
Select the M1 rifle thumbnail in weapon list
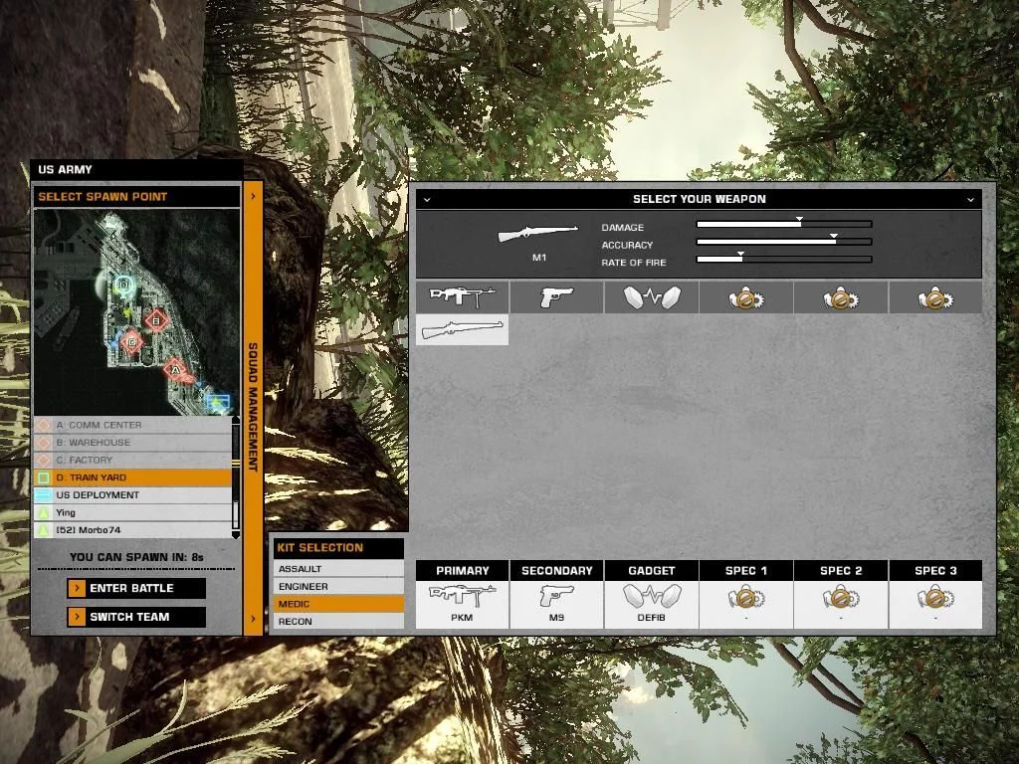coord(462,329)
